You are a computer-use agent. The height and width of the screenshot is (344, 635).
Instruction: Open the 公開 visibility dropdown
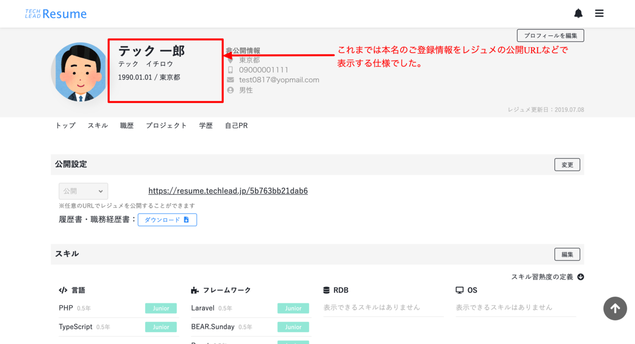tap(83, 191)
